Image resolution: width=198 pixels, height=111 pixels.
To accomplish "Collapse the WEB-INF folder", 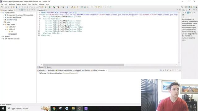I will [6, 29].
